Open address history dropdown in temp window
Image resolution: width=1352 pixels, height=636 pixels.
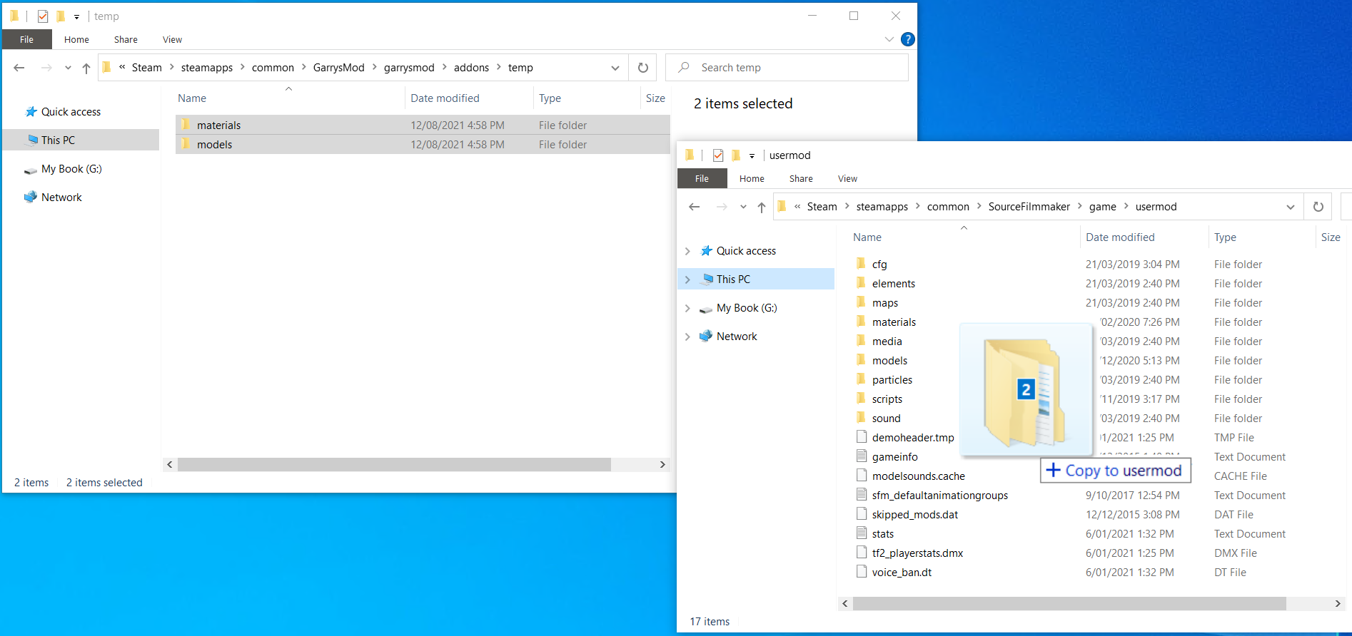pyautogui.click(x=615, y=68)
